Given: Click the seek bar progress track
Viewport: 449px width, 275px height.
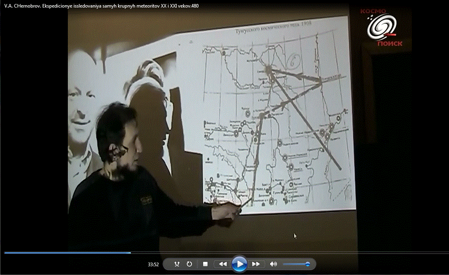Looking at the screenshot, I should pyautogui.click(x=226, y=253).
